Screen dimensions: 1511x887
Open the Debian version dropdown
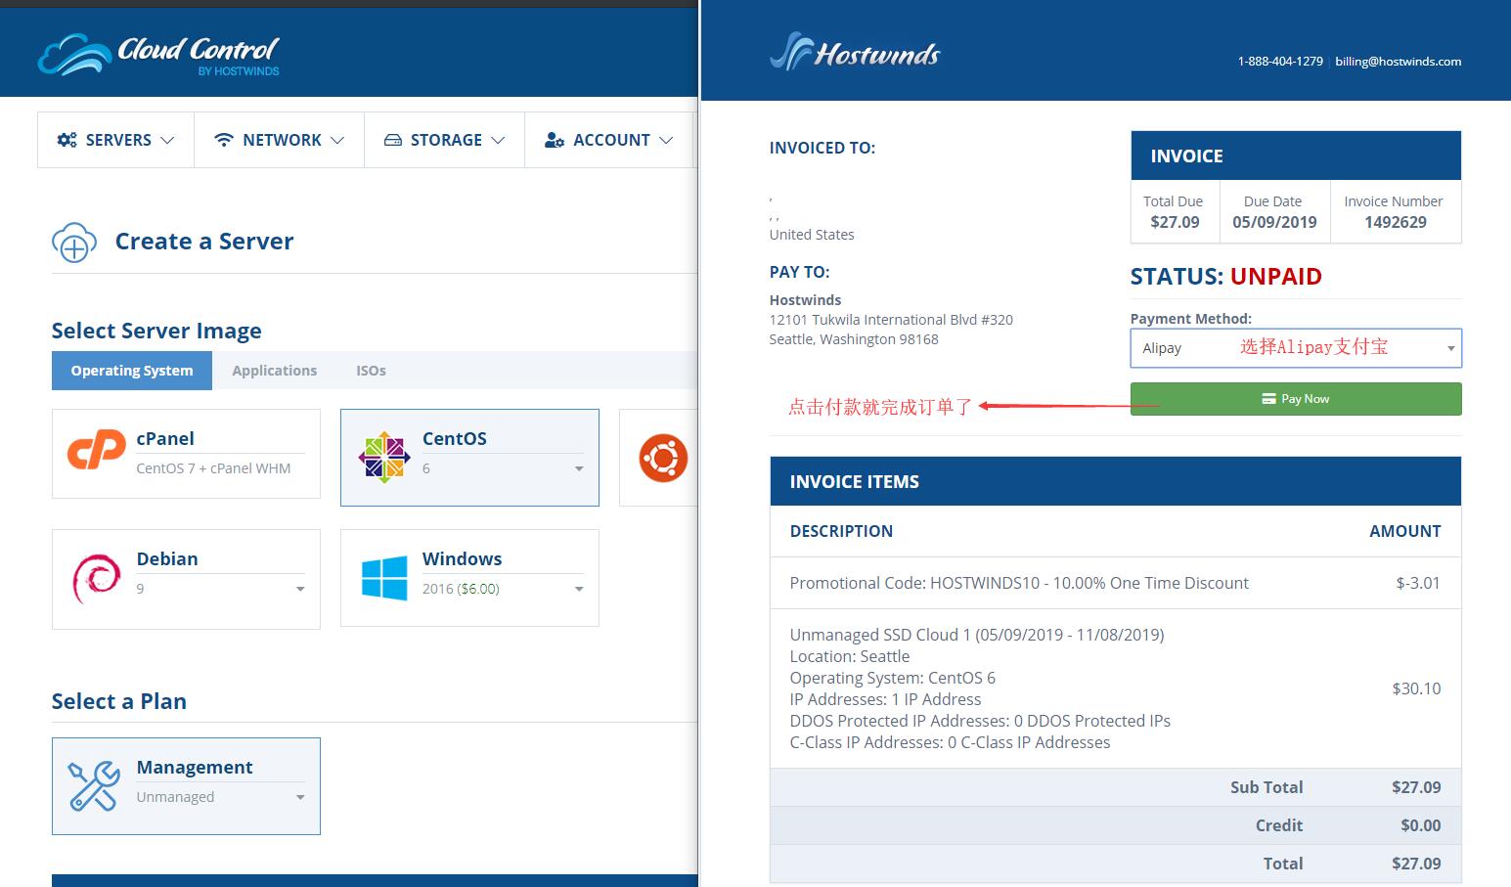point(220,589)
